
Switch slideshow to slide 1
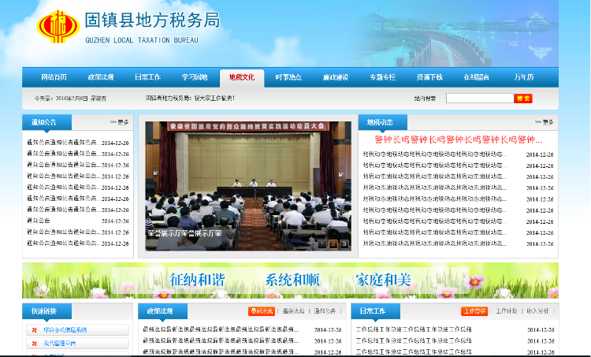point(322,244)
